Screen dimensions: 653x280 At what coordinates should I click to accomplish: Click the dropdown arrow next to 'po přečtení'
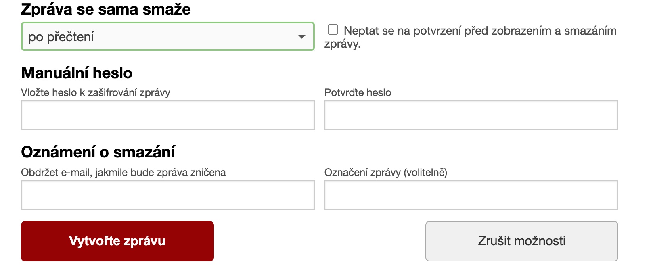[301, 37]
